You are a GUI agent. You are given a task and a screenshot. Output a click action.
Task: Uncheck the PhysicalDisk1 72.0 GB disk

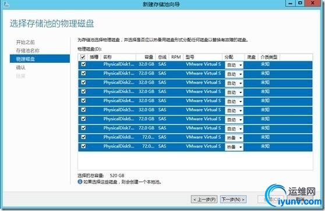tap(83, 73)
